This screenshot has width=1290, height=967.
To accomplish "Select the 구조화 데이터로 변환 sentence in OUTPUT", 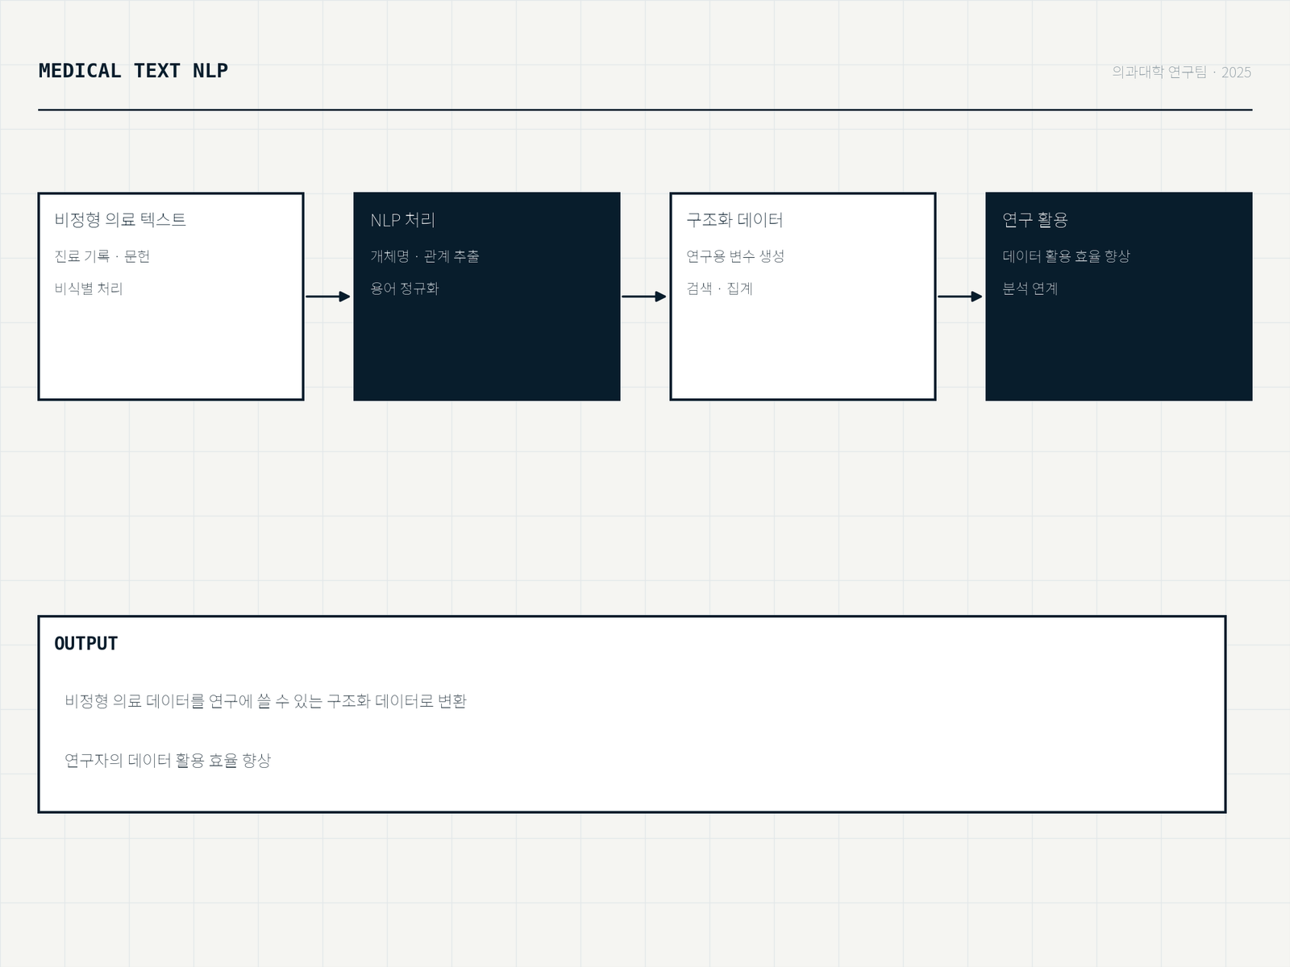I will (x=265, y=701).
